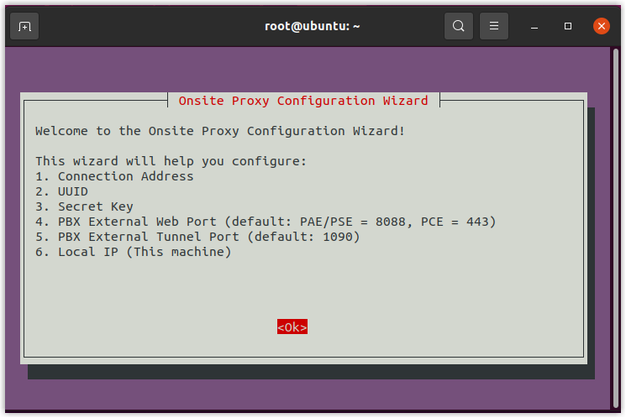Click the default 1090 port text

[338, 237]
